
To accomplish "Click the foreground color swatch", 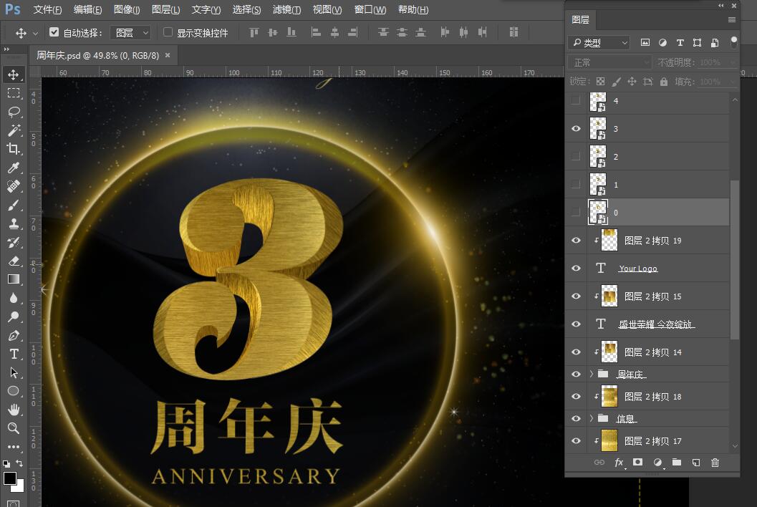I will [9, 478].
